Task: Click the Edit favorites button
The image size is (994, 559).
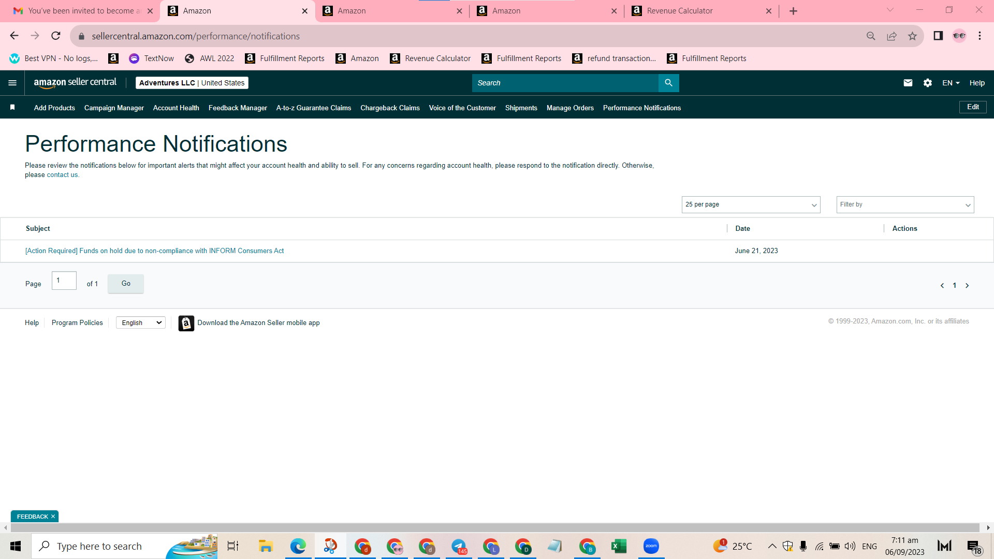Action: [x=973, y=107]
